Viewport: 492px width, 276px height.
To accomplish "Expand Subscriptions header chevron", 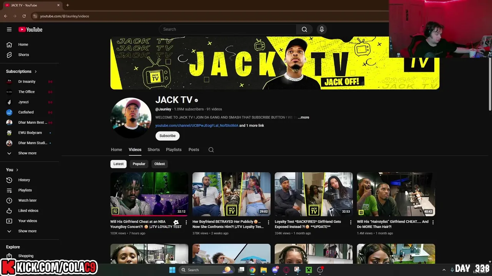I will click(x=36, y=71).
